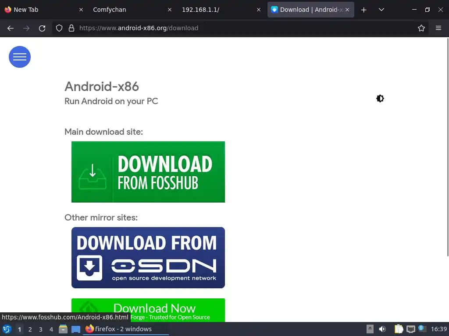Close the Download Android-x86 tab
449x336 pixels.
(x=347, y=10)
